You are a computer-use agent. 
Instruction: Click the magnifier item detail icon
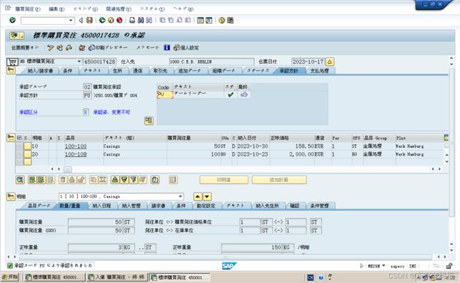[x=20, y=180]
